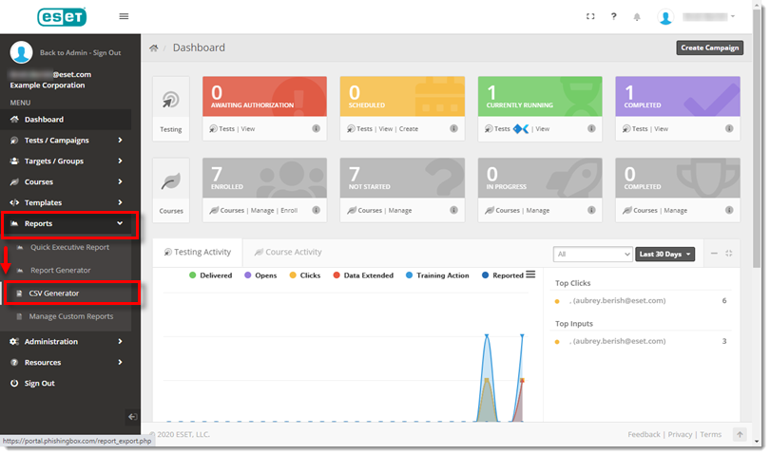Expand Tests / Campaigns sidebar menu
The width and height of the screenshot is (770, 455).
[x=67, y=141]
